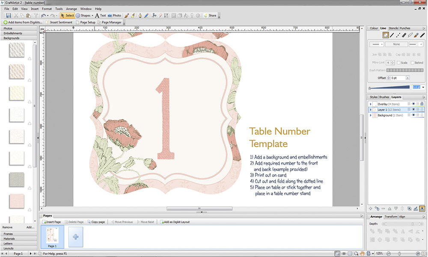Viewport: 428px width, 257px height.
Task: Select the Text tool
Action: [100, 15]
